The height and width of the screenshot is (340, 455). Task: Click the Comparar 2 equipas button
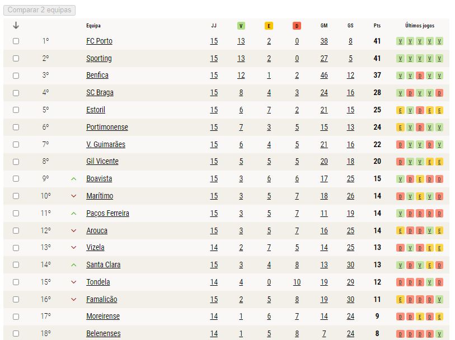(x=40, y=10)
